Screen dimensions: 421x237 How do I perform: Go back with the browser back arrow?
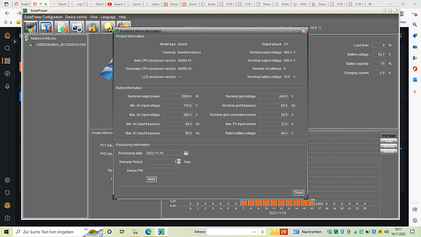coord(7,13)
